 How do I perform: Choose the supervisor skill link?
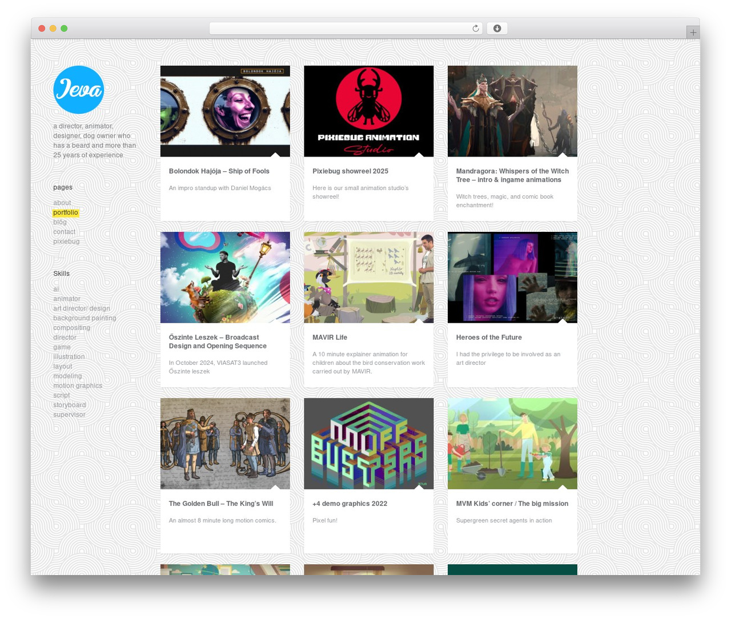coord(69,415)
